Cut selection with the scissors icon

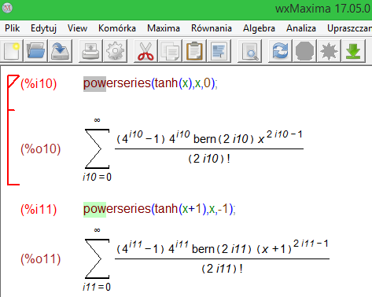(145, 51)
